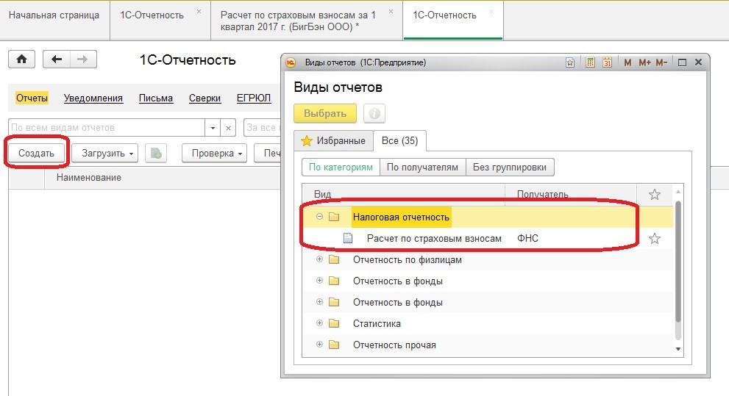Open the ЕГРЮЛ section

[x=253, y=98]
